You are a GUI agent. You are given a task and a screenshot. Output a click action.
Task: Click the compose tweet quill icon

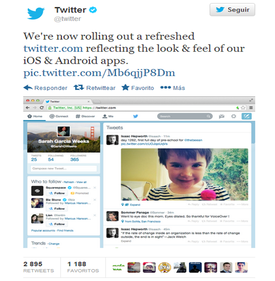246,116
